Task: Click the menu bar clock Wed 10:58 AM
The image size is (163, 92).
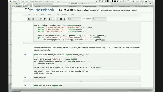Action: (x=140, y=1)
